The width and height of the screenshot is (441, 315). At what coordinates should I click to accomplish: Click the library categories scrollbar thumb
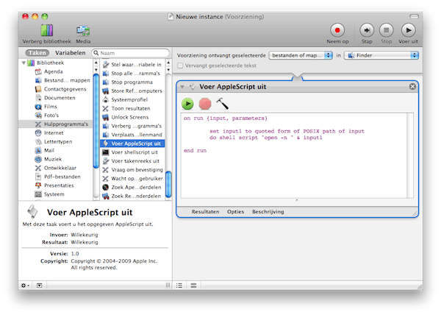96,121
